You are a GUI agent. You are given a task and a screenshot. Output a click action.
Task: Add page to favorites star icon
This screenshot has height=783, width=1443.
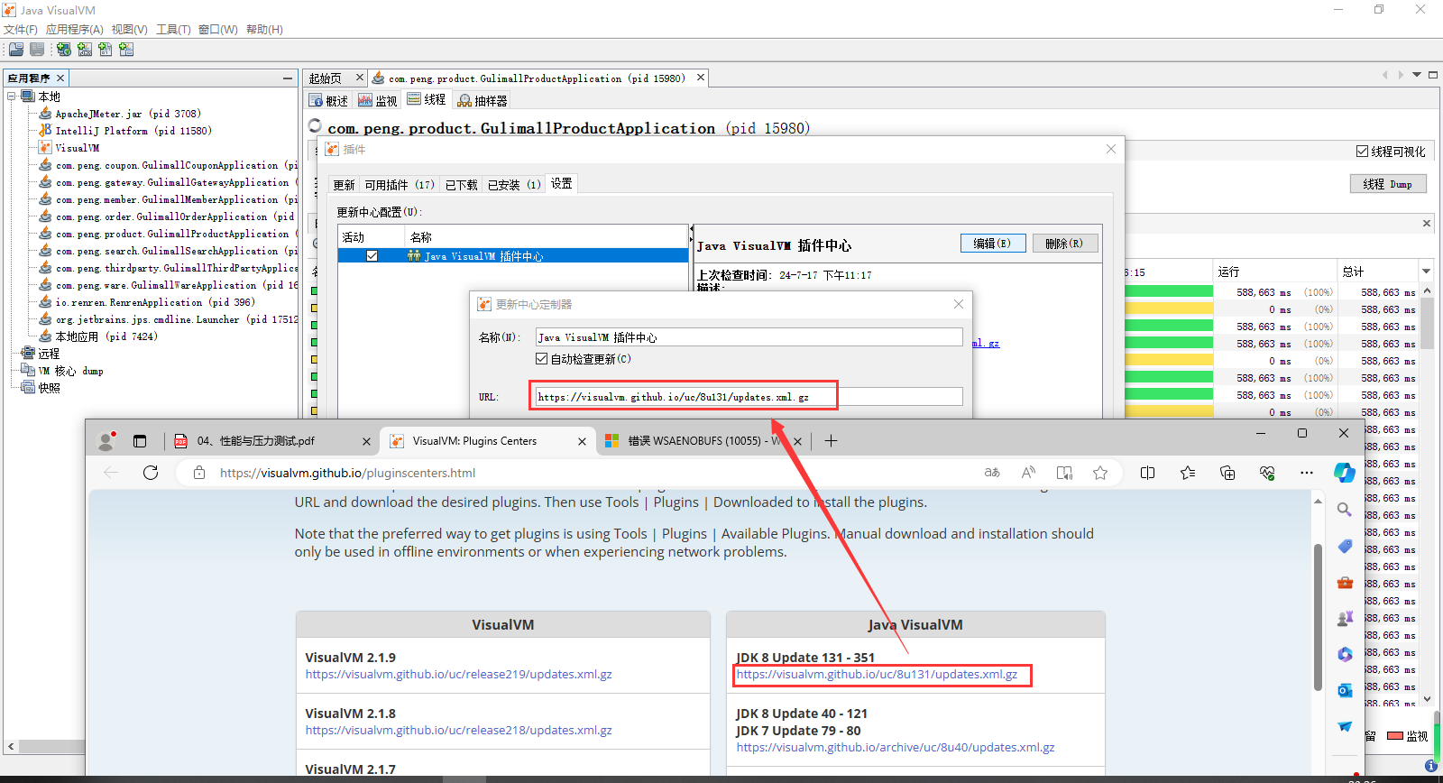pos(1100,473)
